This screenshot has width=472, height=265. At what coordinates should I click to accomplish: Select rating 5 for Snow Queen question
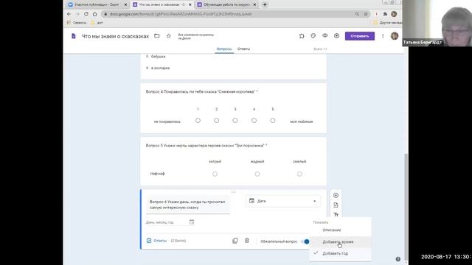273,121
